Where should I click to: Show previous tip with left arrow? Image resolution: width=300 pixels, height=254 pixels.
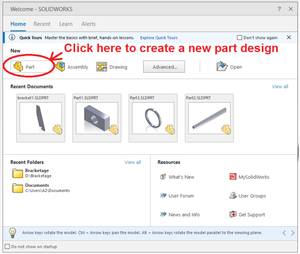284,233
